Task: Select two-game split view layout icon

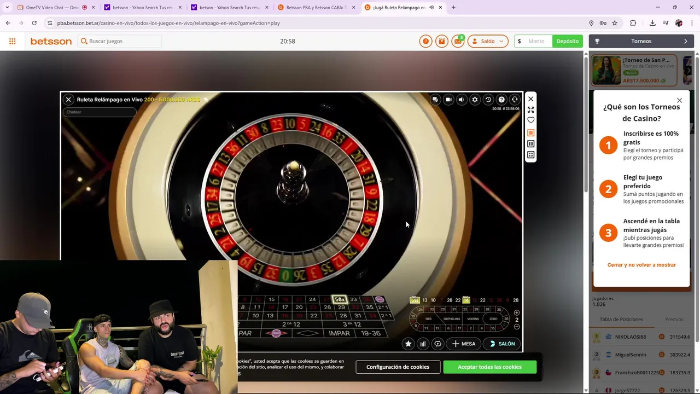Action: 530,144
